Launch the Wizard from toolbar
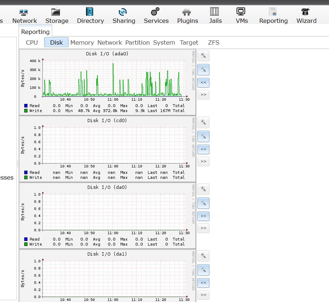The image size is (329, 302). pyautogui.click(x=306, y=16)
